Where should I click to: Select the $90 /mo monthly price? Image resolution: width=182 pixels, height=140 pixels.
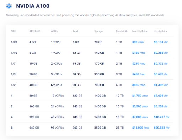[x=138, y=42]
